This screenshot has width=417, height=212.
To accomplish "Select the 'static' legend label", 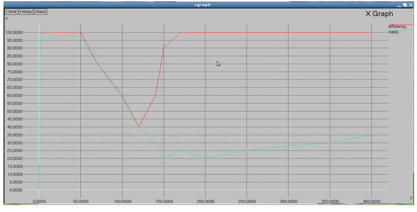I will [x=393, y=32].
